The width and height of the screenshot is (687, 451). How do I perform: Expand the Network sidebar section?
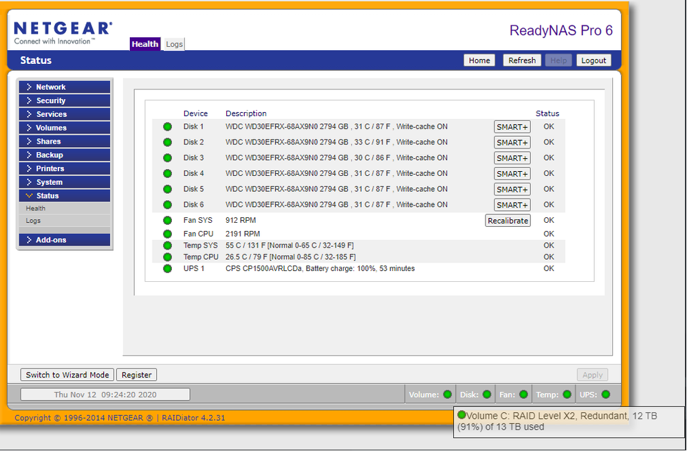(64, 87)
